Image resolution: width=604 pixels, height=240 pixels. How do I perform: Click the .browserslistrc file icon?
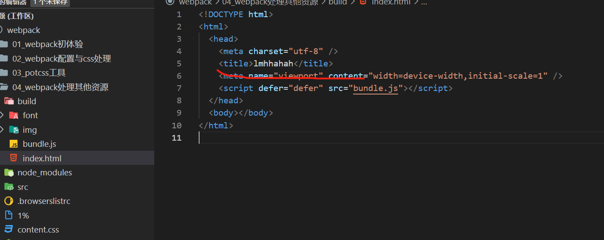pyautogui.click(x=9, y=201)
